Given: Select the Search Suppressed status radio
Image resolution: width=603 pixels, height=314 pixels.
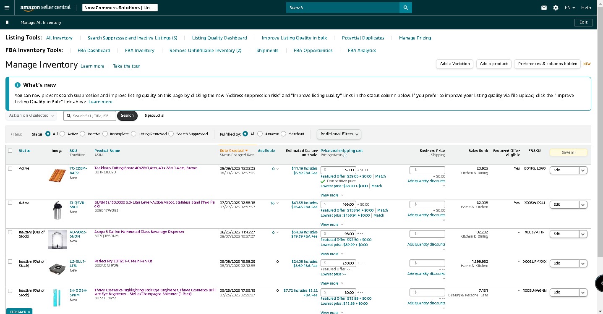Looking at the screenshot, I should coord(171,134).
